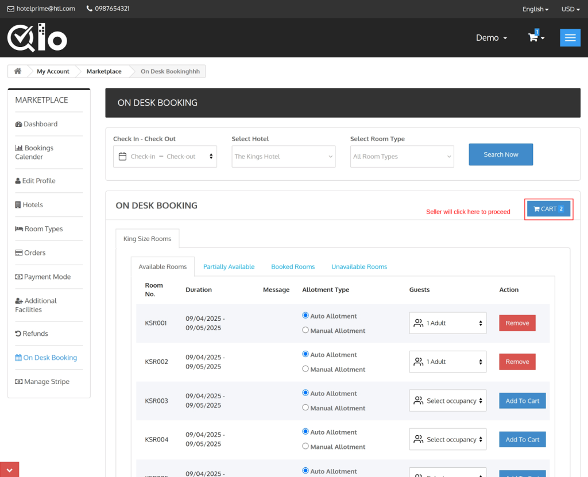Viewport: 588px width, 477px height.
Task: Open Select occupancy dropdown for KSR003
Action: tap(448, 401)
